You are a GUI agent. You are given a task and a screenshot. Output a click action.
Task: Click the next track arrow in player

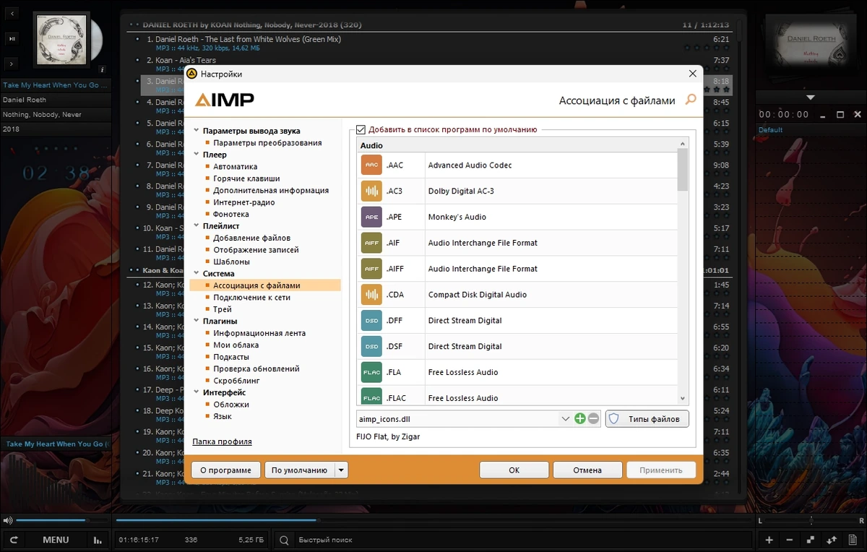coord(12,64)
